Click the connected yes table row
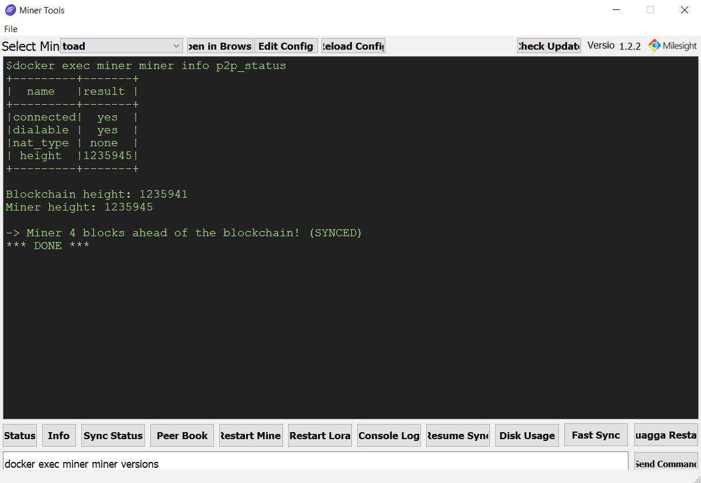The image size is (701, 483). pos(72,117)
